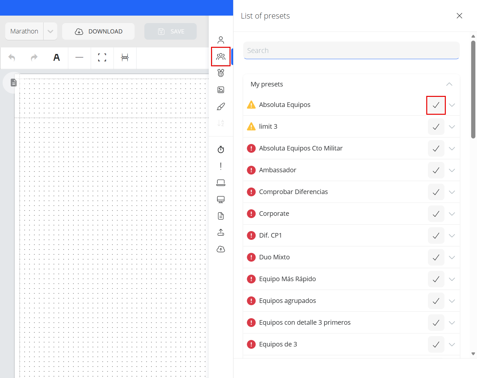The image size is (477, 378).
Task: Click the DOWNLOAD button
Action: pos(98,31)
